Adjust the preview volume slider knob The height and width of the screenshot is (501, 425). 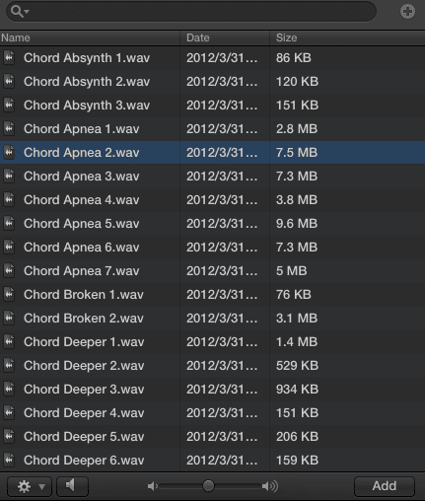[208, 486]
